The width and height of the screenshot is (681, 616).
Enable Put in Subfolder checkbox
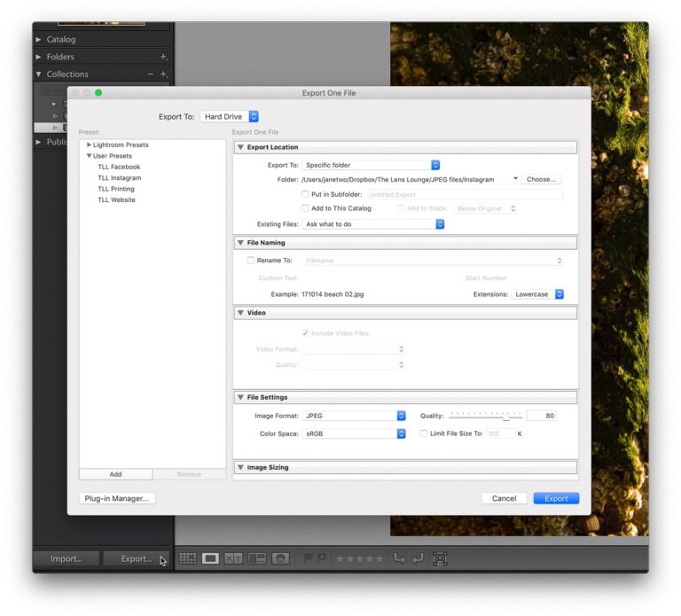pos(305,194)
